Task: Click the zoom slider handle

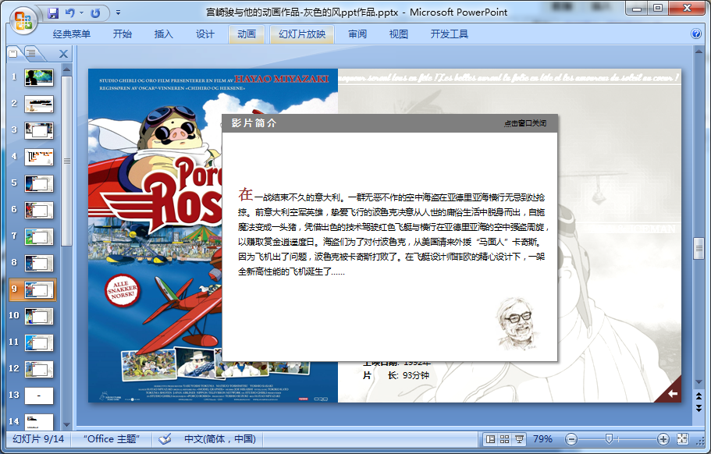Action: [609, 438]
